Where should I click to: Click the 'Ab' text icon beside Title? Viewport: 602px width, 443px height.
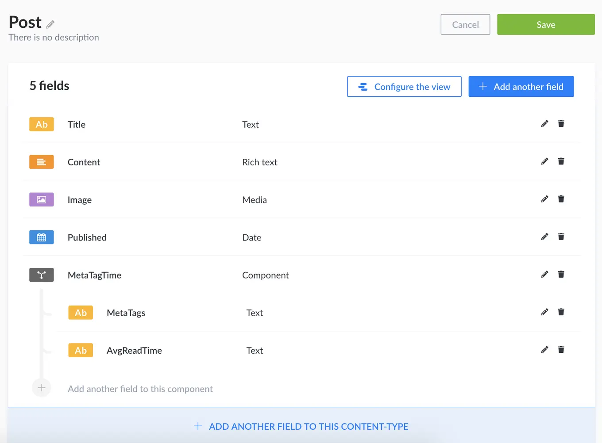tap(41, 124)
